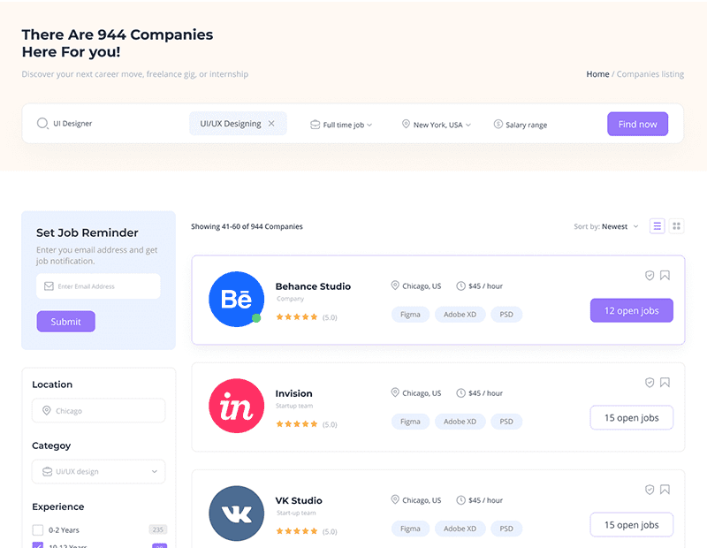The height and width of the screenshot is (548, 707).
Task: Click the Invision company logo
Action: pos(236,406)
